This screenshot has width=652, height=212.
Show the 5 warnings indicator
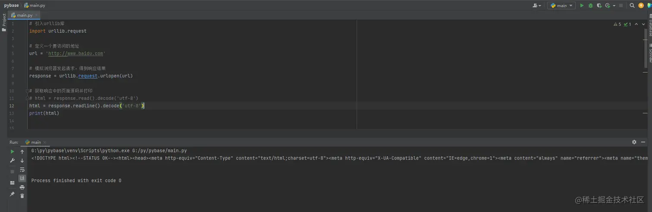(x=618, y=25)
